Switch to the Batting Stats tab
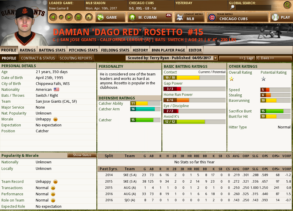Image resolution: width=293 pixels, height=211 pixels. (x=52, y=50)
